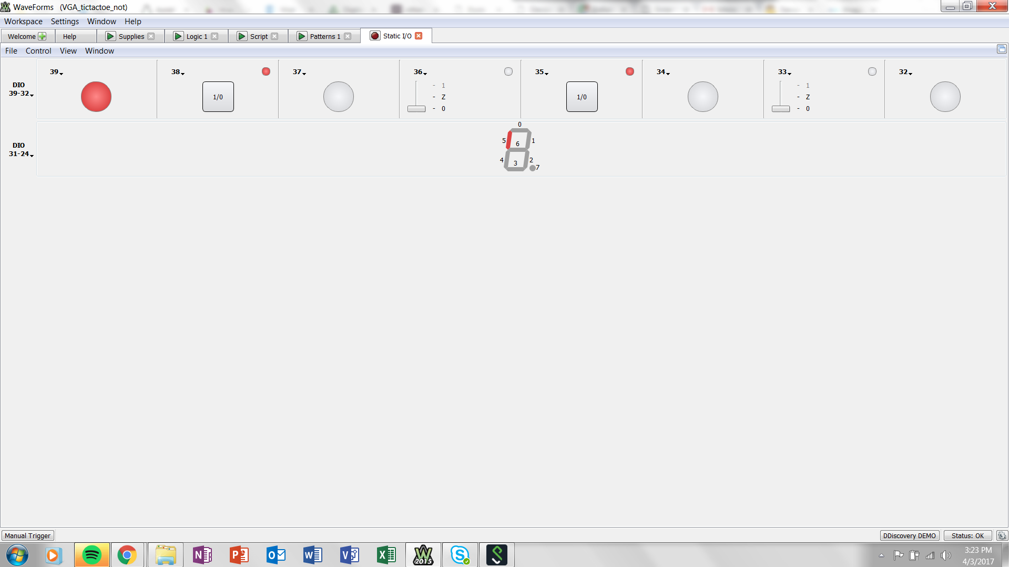Click the Script tab run icon
Image resolution: width=1009 pixels, height=567 pixels.
click(242, 36)
